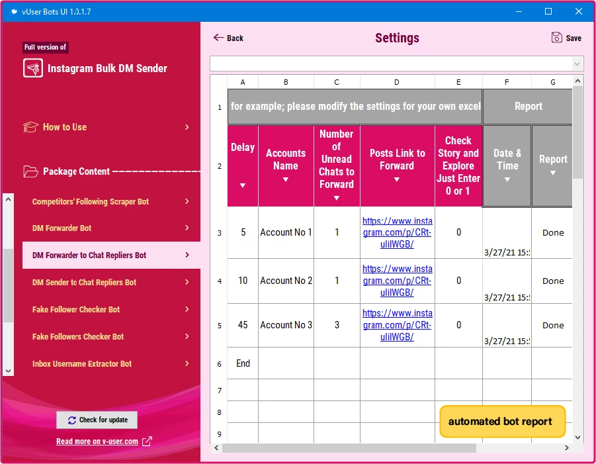This screenshot has width=596, height=464.
Task: Click the Check for update button
Action: [x=97, y=420]
